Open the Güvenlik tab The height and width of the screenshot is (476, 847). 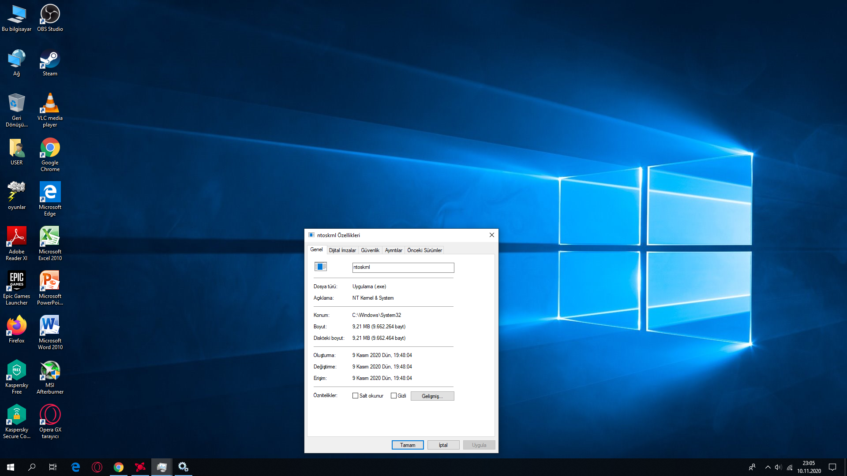(370, 250)
